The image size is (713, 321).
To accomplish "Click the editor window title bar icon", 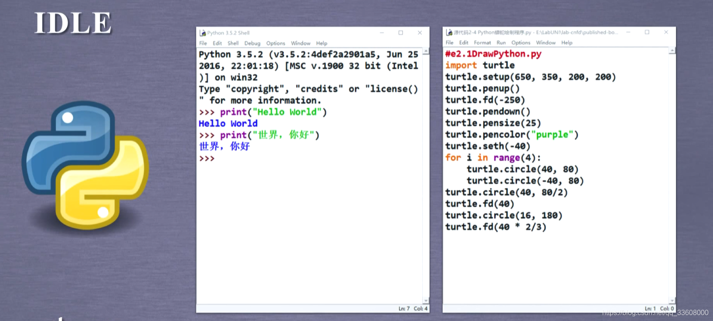I will click(x=449, y=32).
